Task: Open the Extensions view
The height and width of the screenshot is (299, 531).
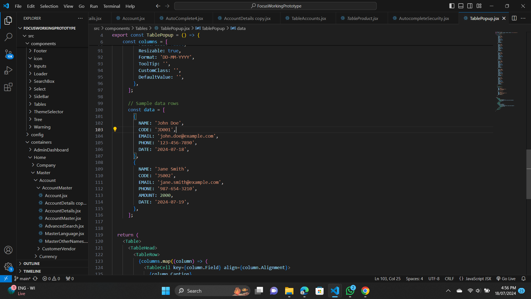Action: pos(8,87)
